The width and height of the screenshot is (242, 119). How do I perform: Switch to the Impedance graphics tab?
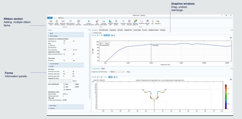click(x=113, y=30)
